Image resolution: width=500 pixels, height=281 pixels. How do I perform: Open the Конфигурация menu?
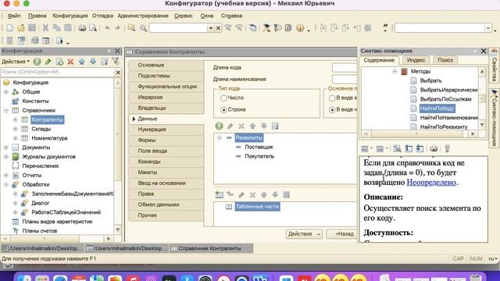coord(70,16)
